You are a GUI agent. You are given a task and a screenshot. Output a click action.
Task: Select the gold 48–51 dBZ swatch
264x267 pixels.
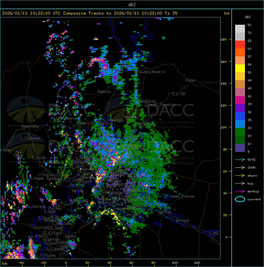tap(240, 76)
